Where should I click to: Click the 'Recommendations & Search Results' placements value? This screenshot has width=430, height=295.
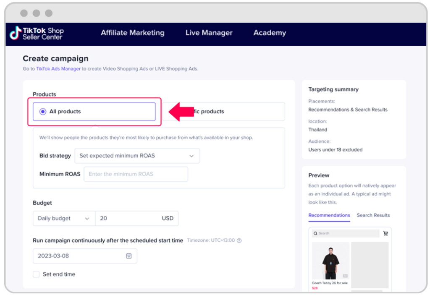348,110
